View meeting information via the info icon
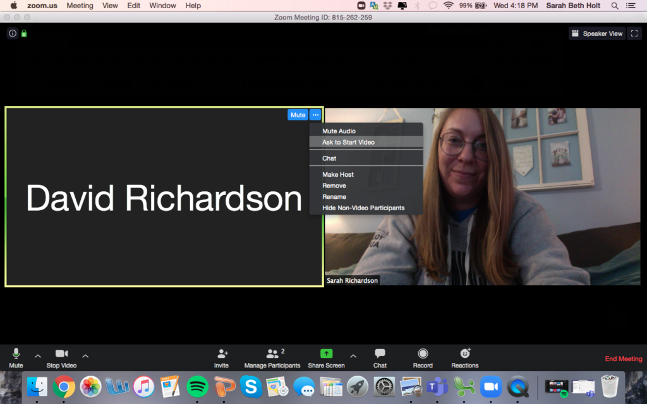Viewport: 647px width, 404px height. pos(12,33)
